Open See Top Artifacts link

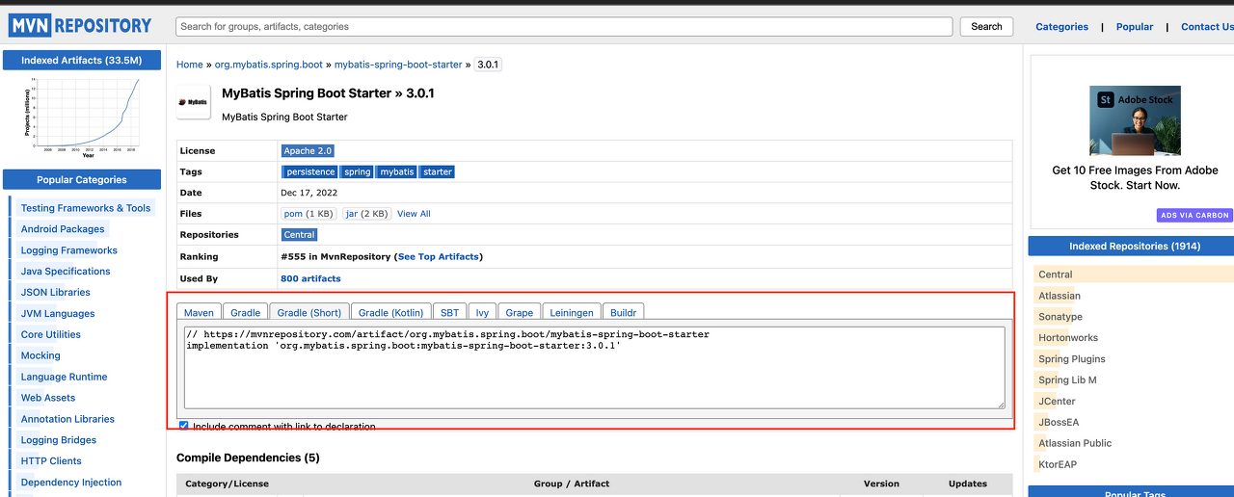point(440,257)
